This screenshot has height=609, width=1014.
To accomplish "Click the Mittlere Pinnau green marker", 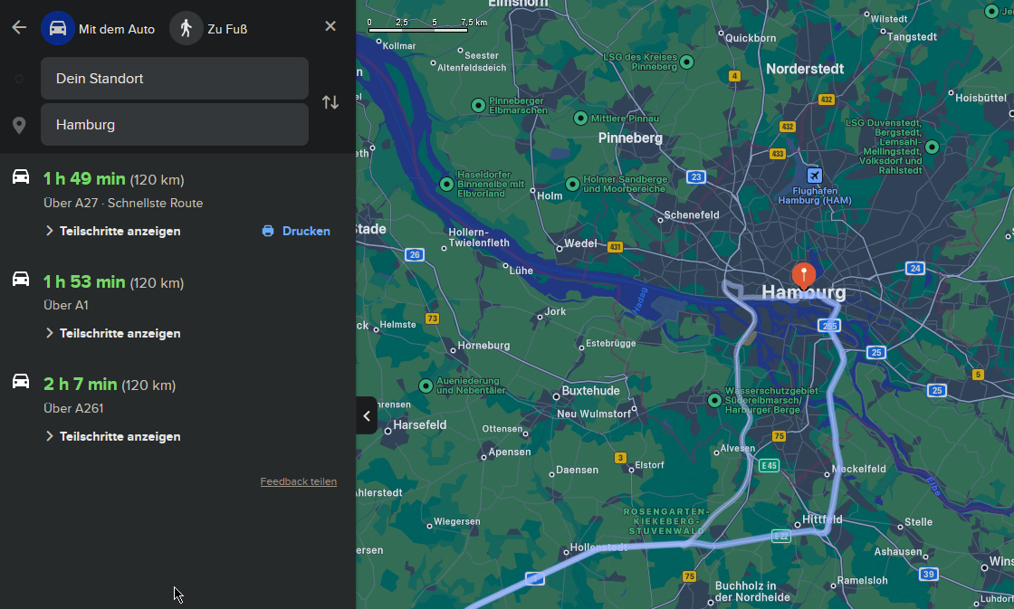I will pos(580,118).
